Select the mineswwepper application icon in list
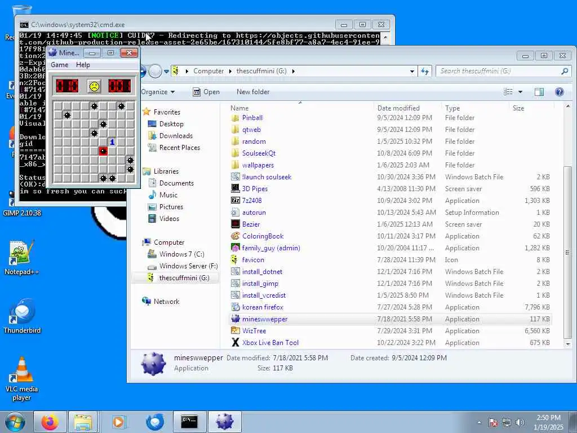The width and height of the screenshot is (577, 433). pyautogui.click(x=235, y=319)
